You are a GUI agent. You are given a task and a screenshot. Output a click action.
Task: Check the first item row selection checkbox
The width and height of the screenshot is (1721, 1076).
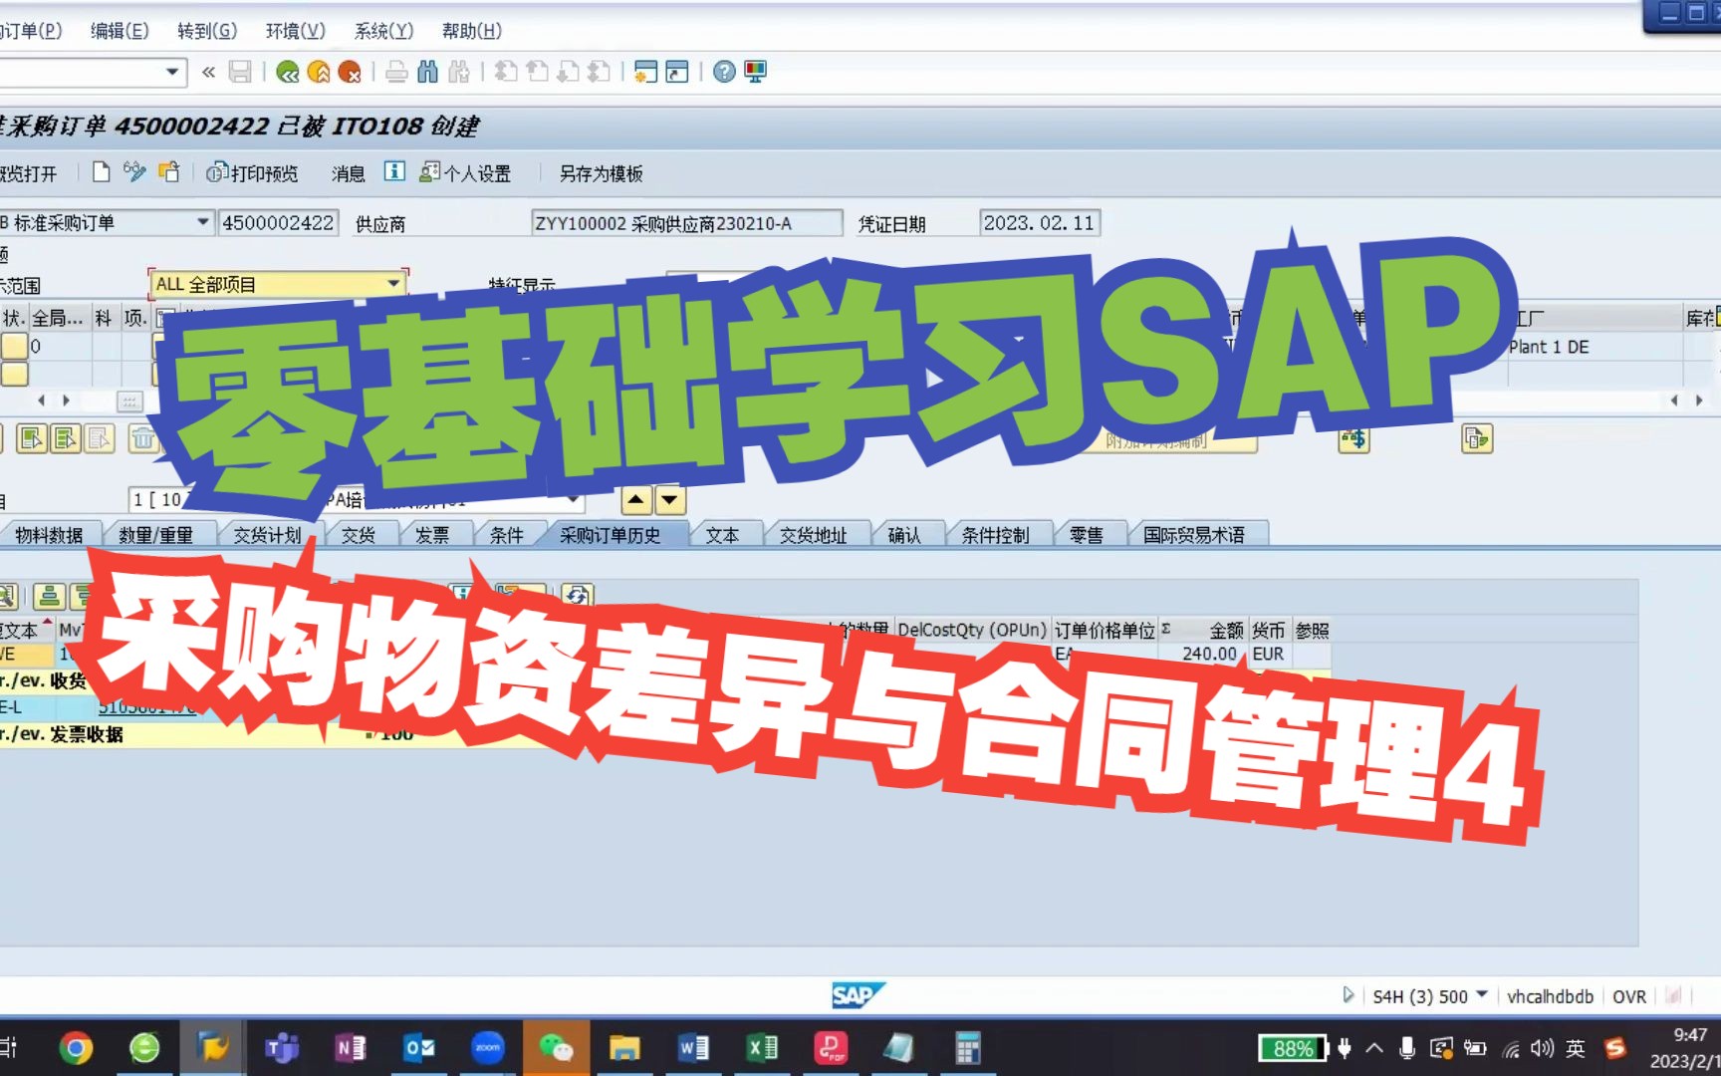pos(14,347)
